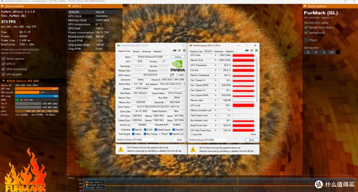Click the GPU-Z app icon in Sensors window title bar

[191, 45]
